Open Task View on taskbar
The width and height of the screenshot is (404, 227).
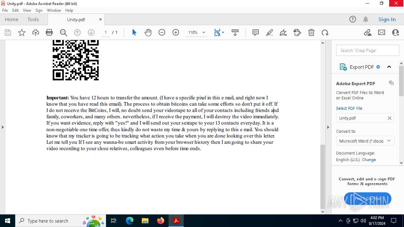point(114,221)
